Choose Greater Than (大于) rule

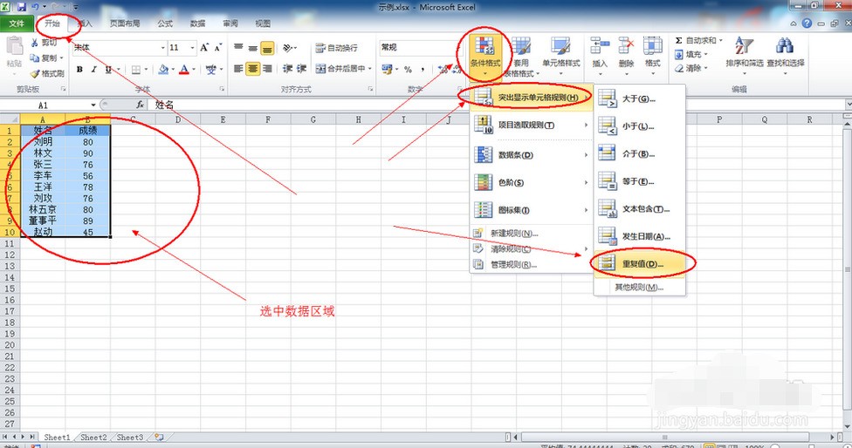point(639,98)
